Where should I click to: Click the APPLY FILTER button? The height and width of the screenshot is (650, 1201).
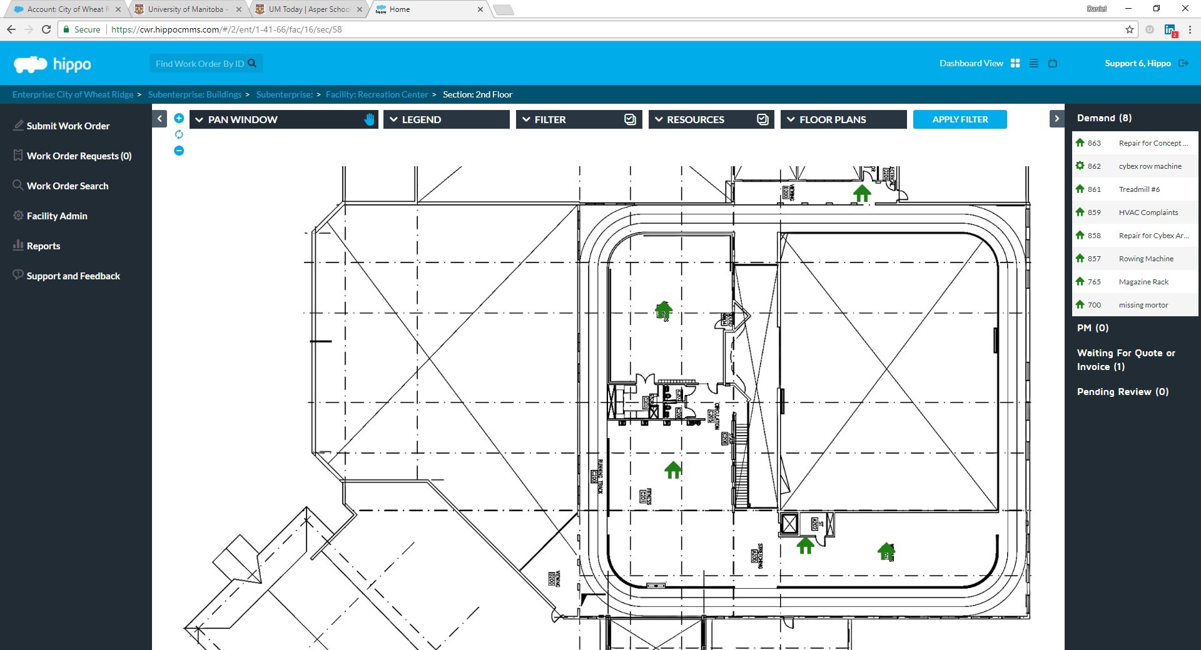pos(960,119)
